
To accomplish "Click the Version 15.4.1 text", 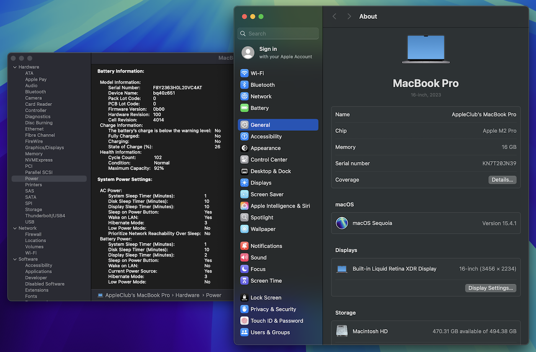I will [x=499, y=223].
